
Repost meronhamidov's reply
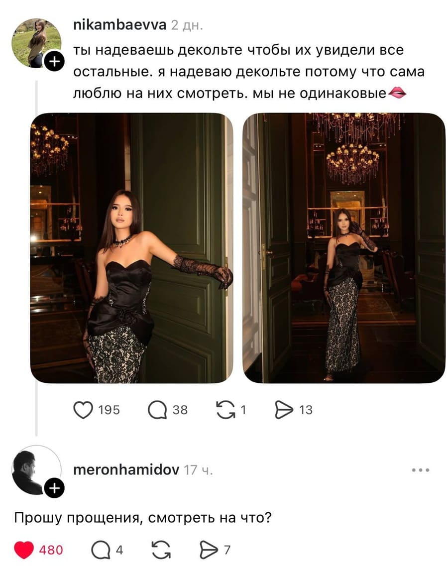pyautogui.click(x=161, y=550)
